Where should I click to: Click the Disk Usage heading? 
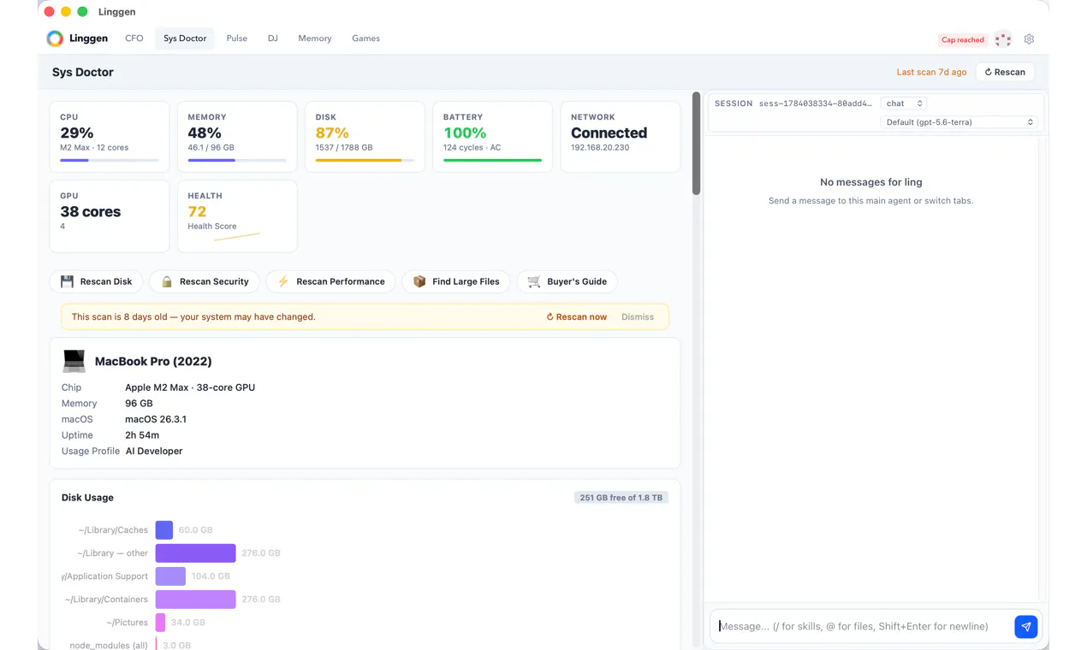[x=87, y=498]
